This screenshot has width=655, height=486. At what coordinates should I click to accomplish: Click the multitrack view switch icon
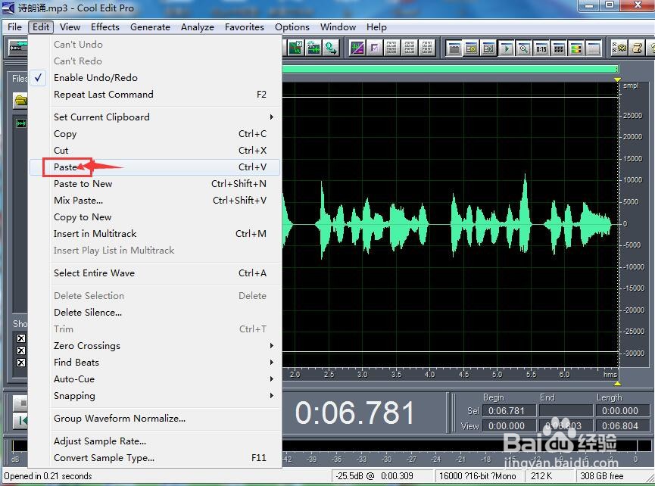click(17, 47)
